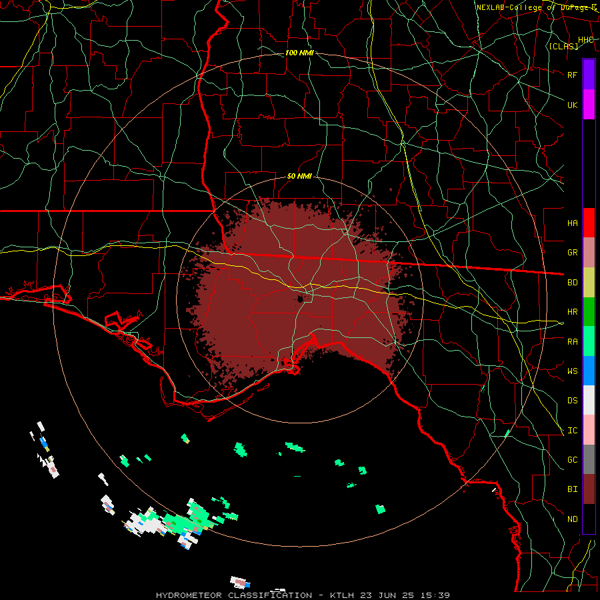Screen dimensions: 600x600
Task: Click the 'GC' legend label
Action: point(572,460)
